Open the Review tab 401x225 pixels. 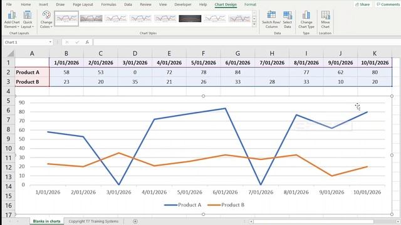(145, 4)
